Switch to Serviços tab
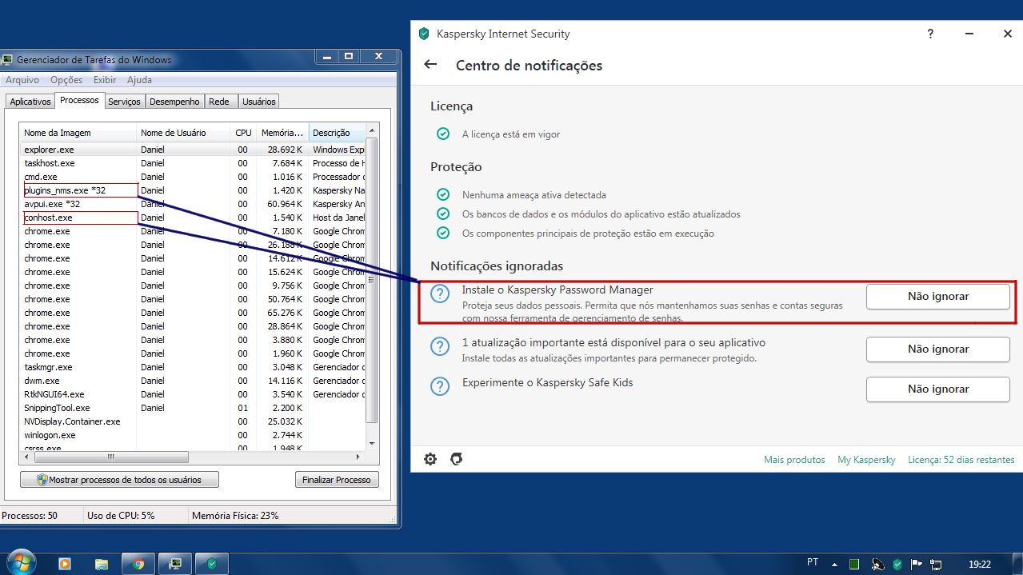This screenshot has width=1023, height=575. click(x=124, y=102)
